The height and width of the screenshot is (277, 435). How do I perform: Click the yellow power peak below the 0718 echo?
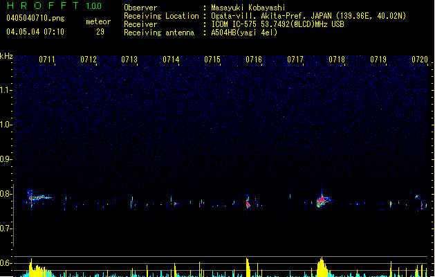pos(322,267)
